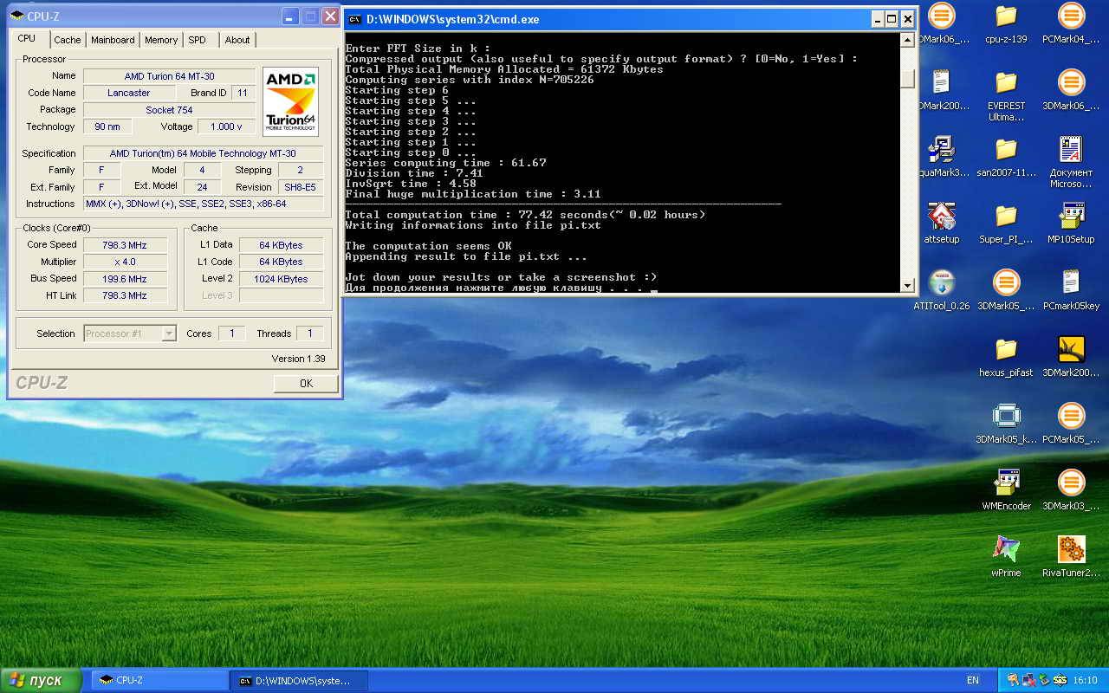The width and height of the screenshot is (1109, 693).
Task: Click the Multiplier value 'x 4.0'
Action: [x=125, y=262]
